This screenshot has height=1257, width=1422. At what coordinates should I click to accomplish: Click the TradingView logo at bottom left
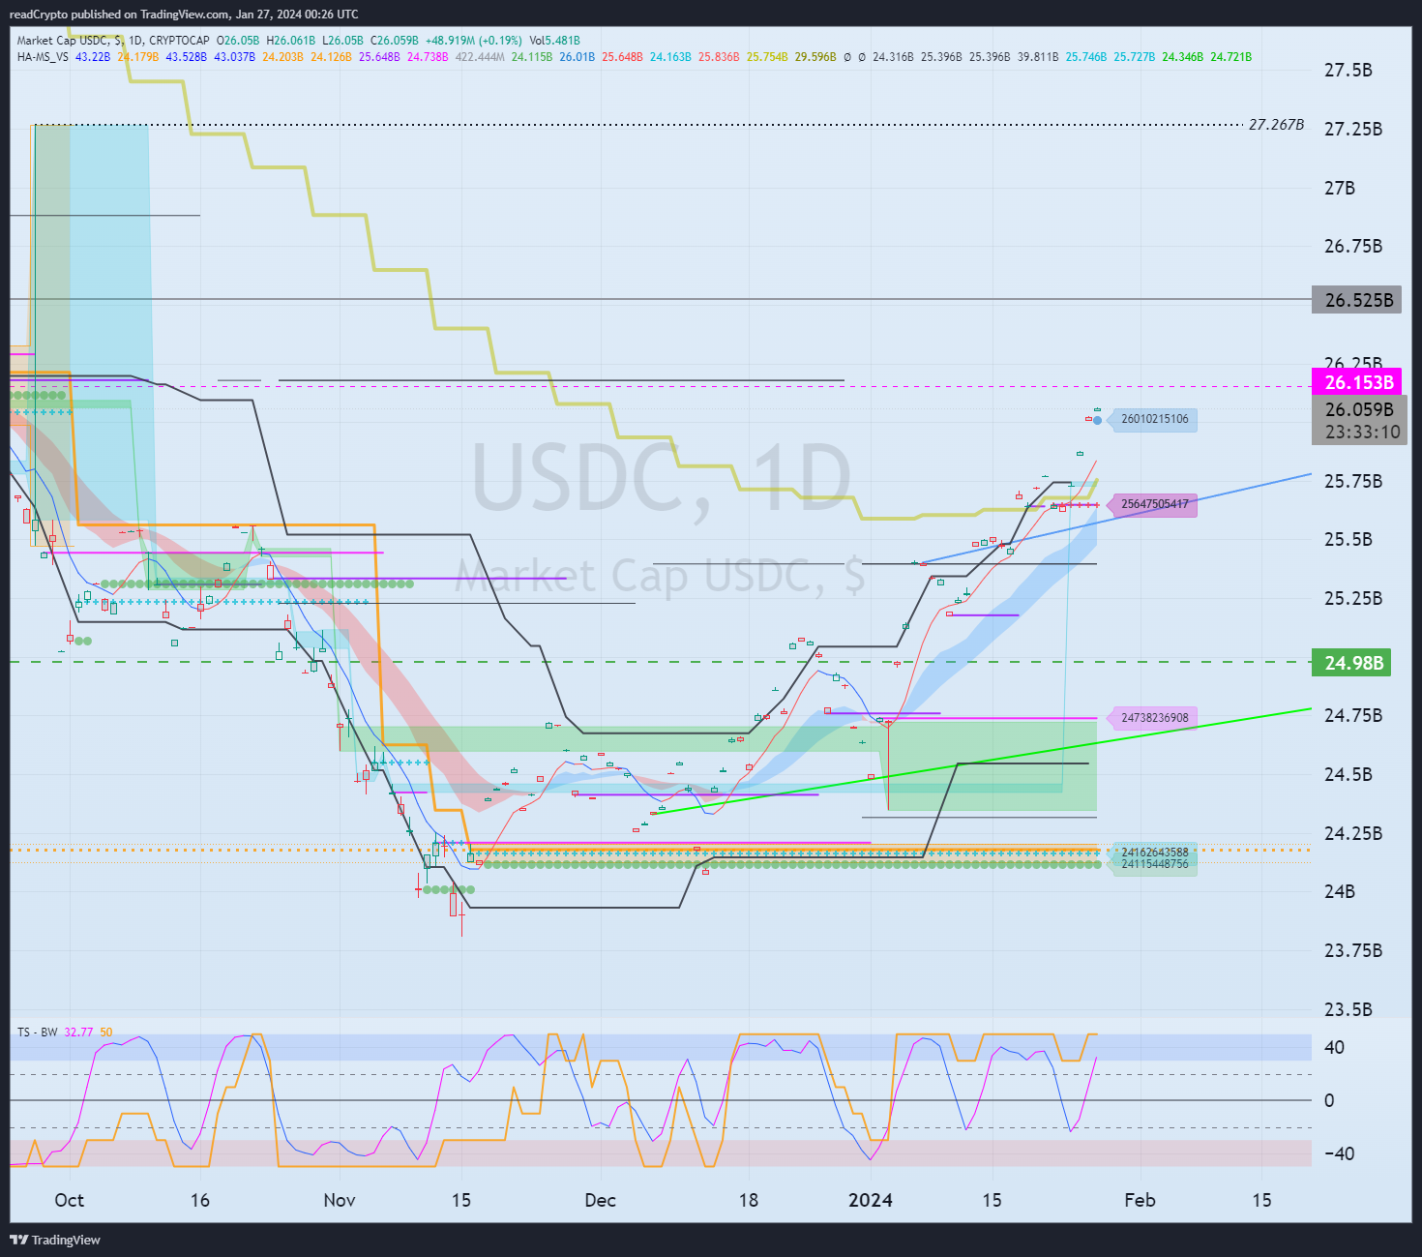(x=55, y=1240)
